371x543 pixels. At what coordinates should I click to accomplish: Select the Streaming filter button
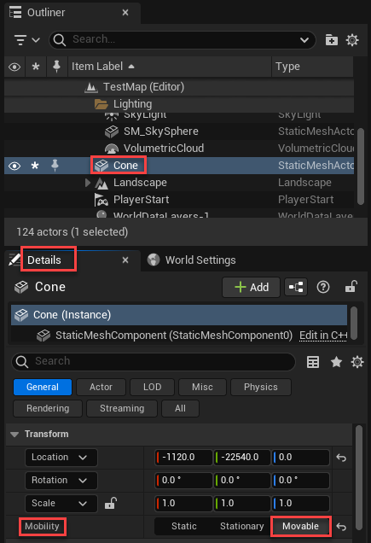click(x=122, y=409)
